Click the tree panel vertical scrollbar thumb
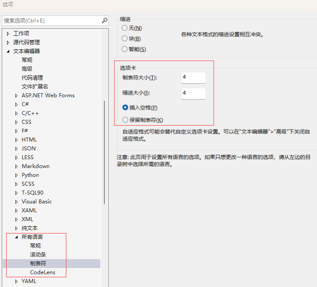This screenshot has width=317, height=287. tap(104, 153)
